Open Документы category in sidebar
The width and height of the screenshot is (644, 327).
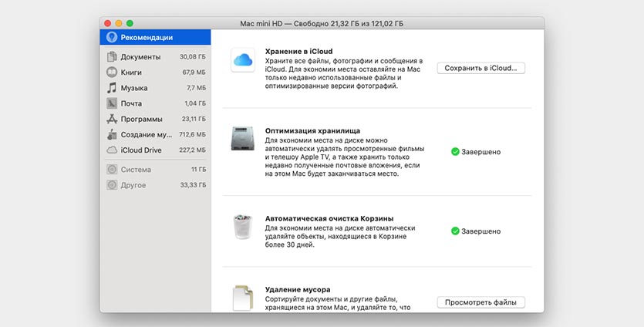[x=140, y=57]
